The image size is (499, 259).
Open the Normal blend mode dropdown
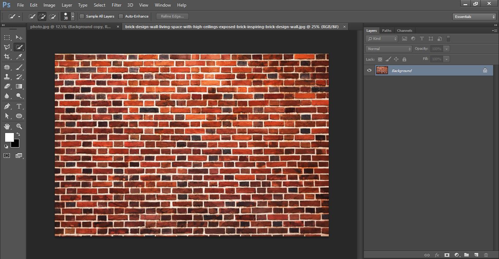(x=389, y=49)
